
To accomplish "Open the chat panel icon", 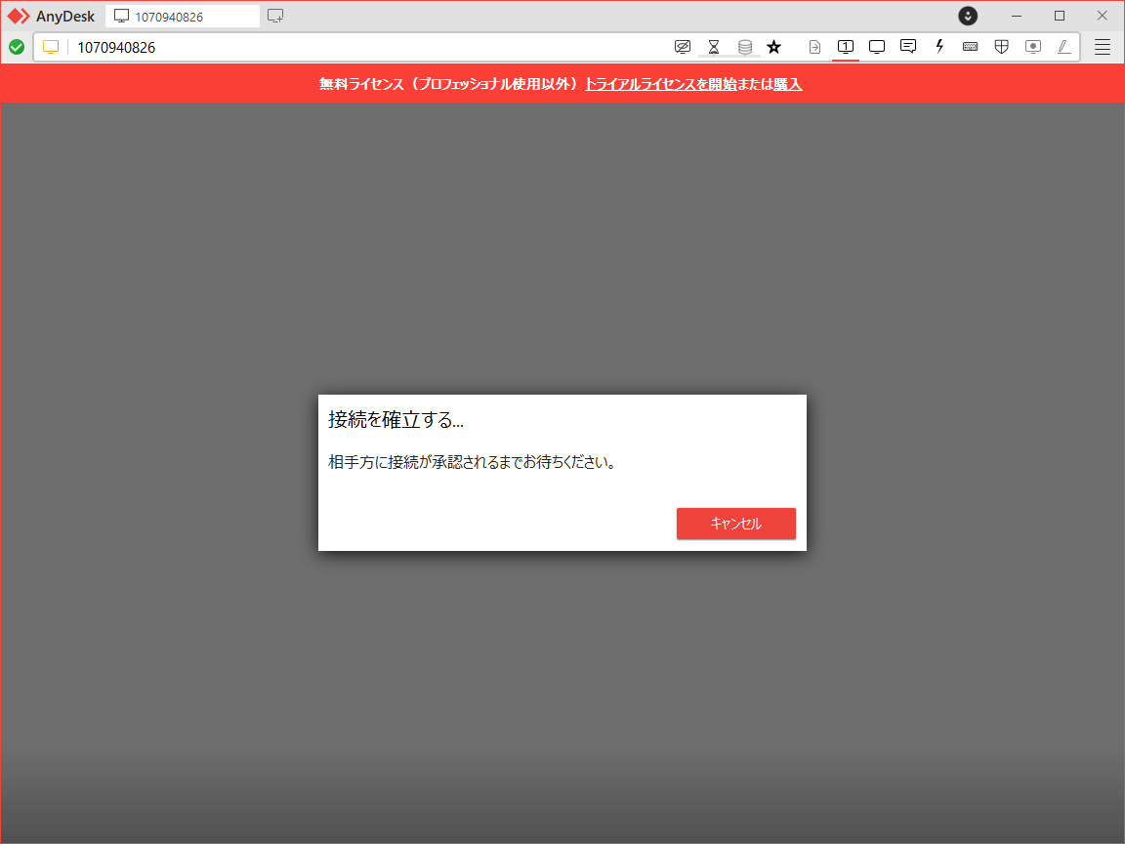I will point(908,46).
